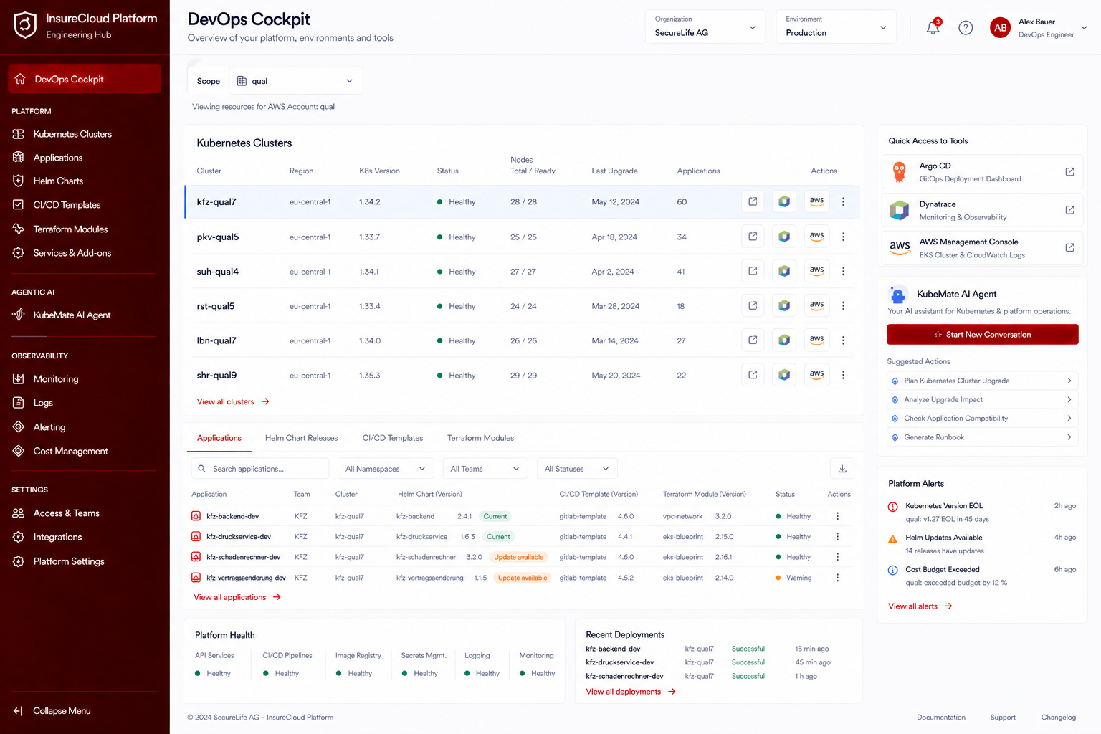Click recent deployment kfz-backend-dev entry
The image size is (1101, 734).
(x=613, y=649)
